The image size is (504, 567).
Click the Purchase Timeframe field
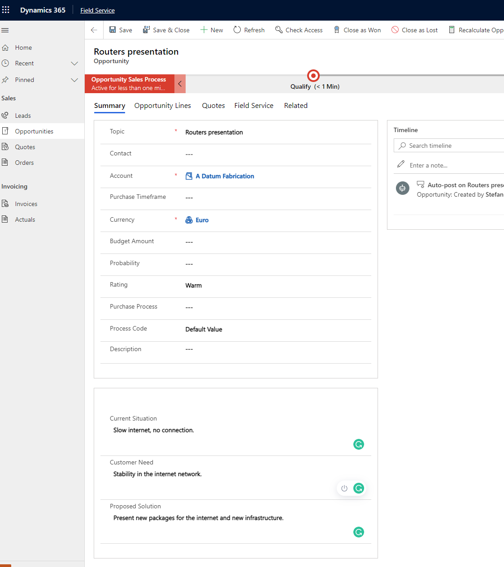278,198
